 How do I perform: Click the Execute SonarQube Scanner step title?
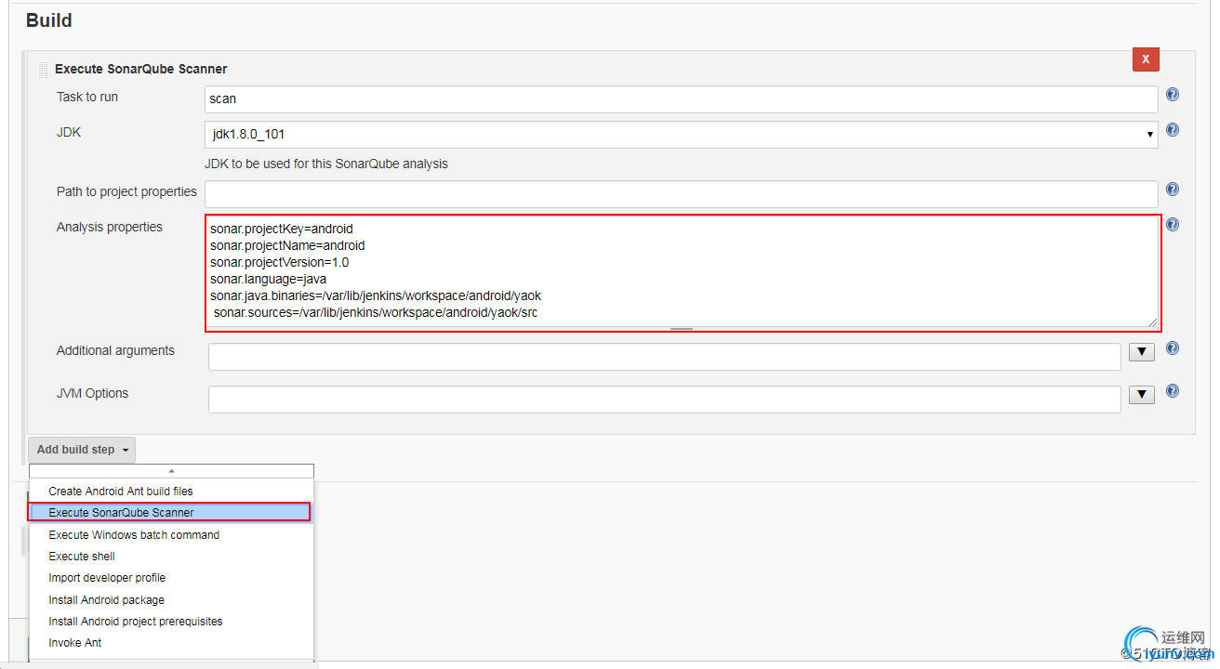(141, 69)
